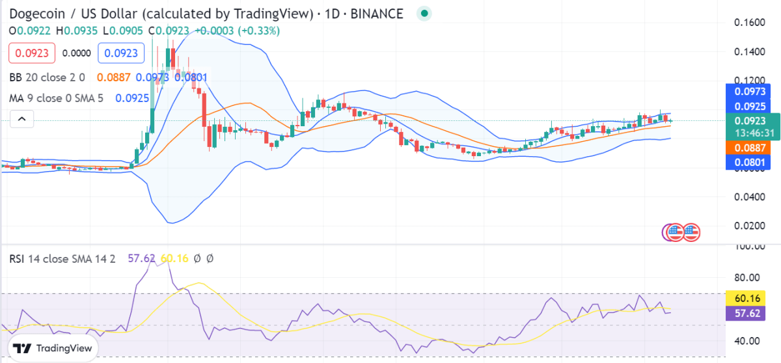Screen dimensions: 781x363
Task: Click the RSI value 57.62 in legend
Action: 141,259
